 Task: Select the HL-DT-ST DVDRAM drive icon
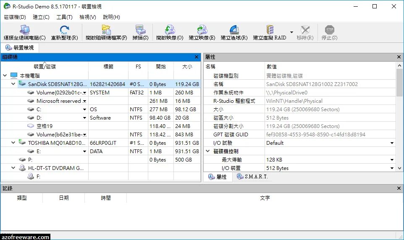(22, 168)
